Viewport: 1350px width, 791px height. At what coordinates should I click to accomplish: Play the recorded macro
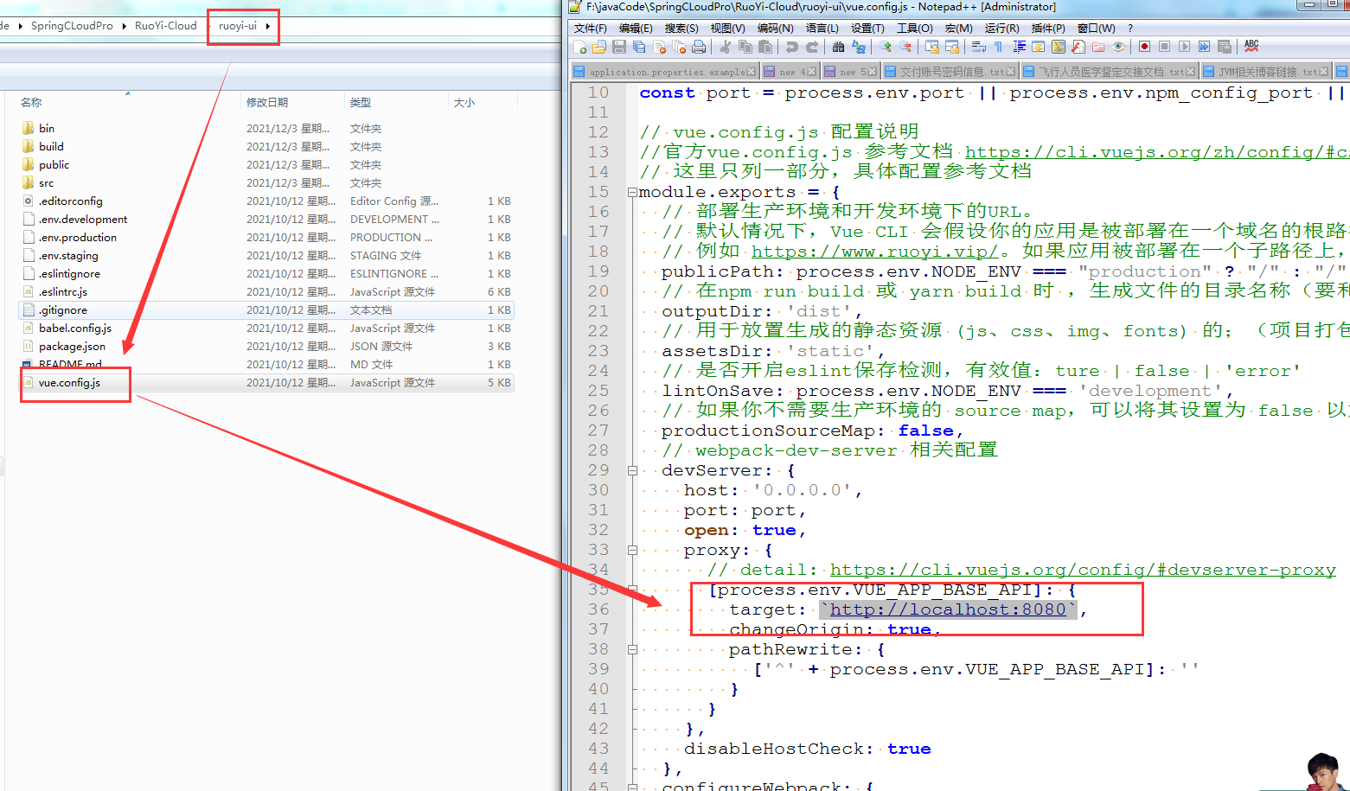pos(1186,47)
